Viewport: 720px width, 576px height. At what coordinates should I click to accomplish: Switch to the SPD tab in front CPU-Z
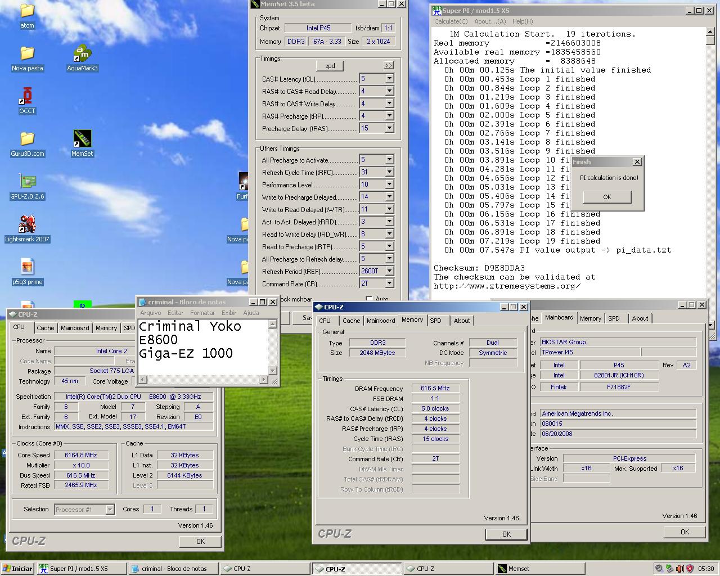click(436, 321)
